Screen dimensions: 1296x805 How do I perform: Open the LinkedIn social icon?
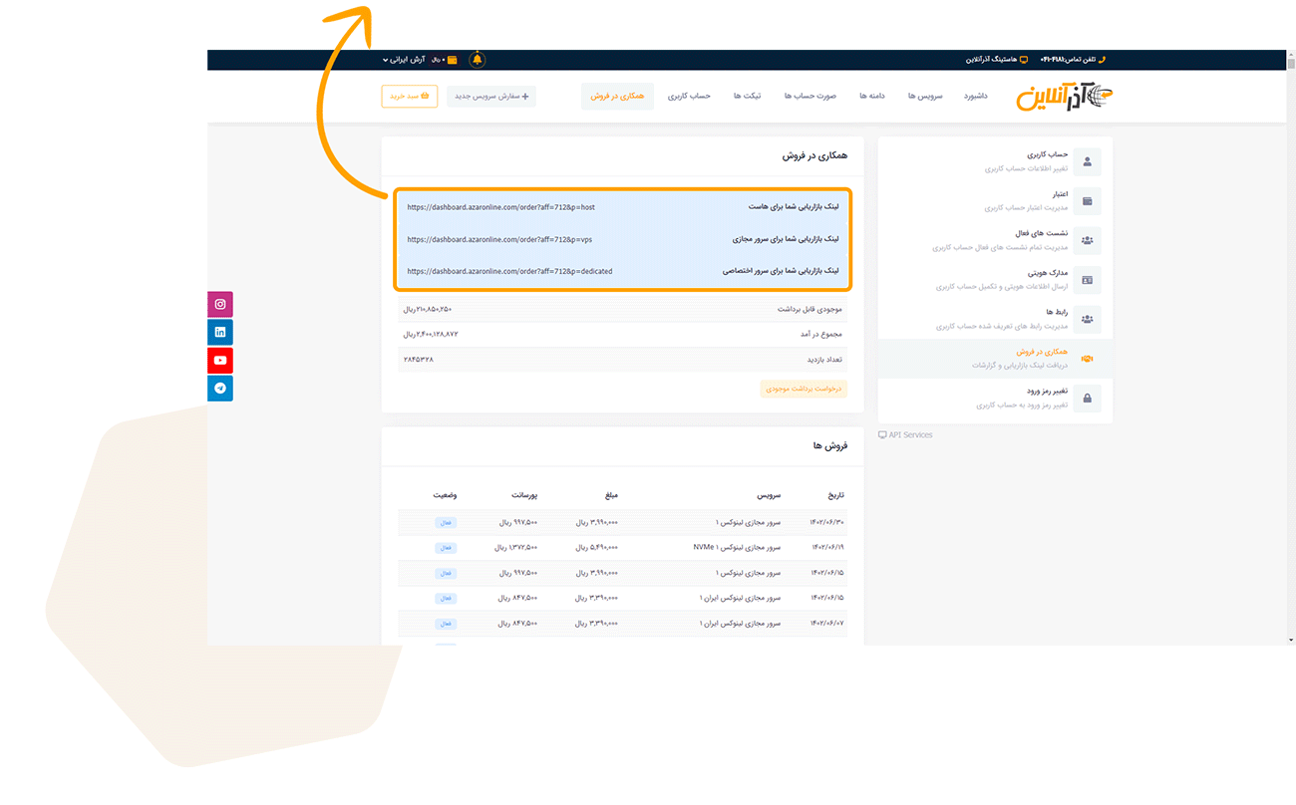pos(220,333)
